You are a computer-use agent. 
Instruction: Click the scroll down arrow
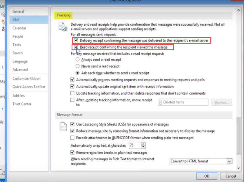pos(238,168)
